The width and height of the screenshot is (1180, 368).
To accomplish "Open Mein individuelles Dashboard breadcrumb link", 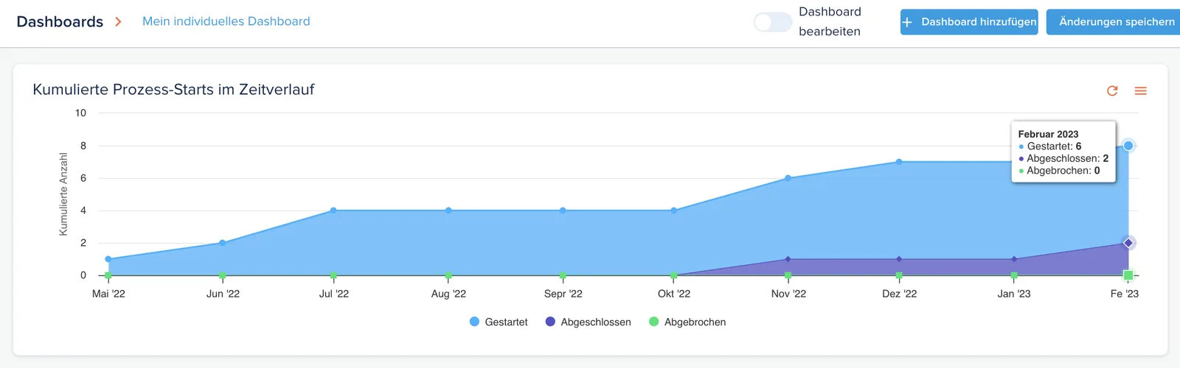I will pyautogui.click(x=226, y=21).
